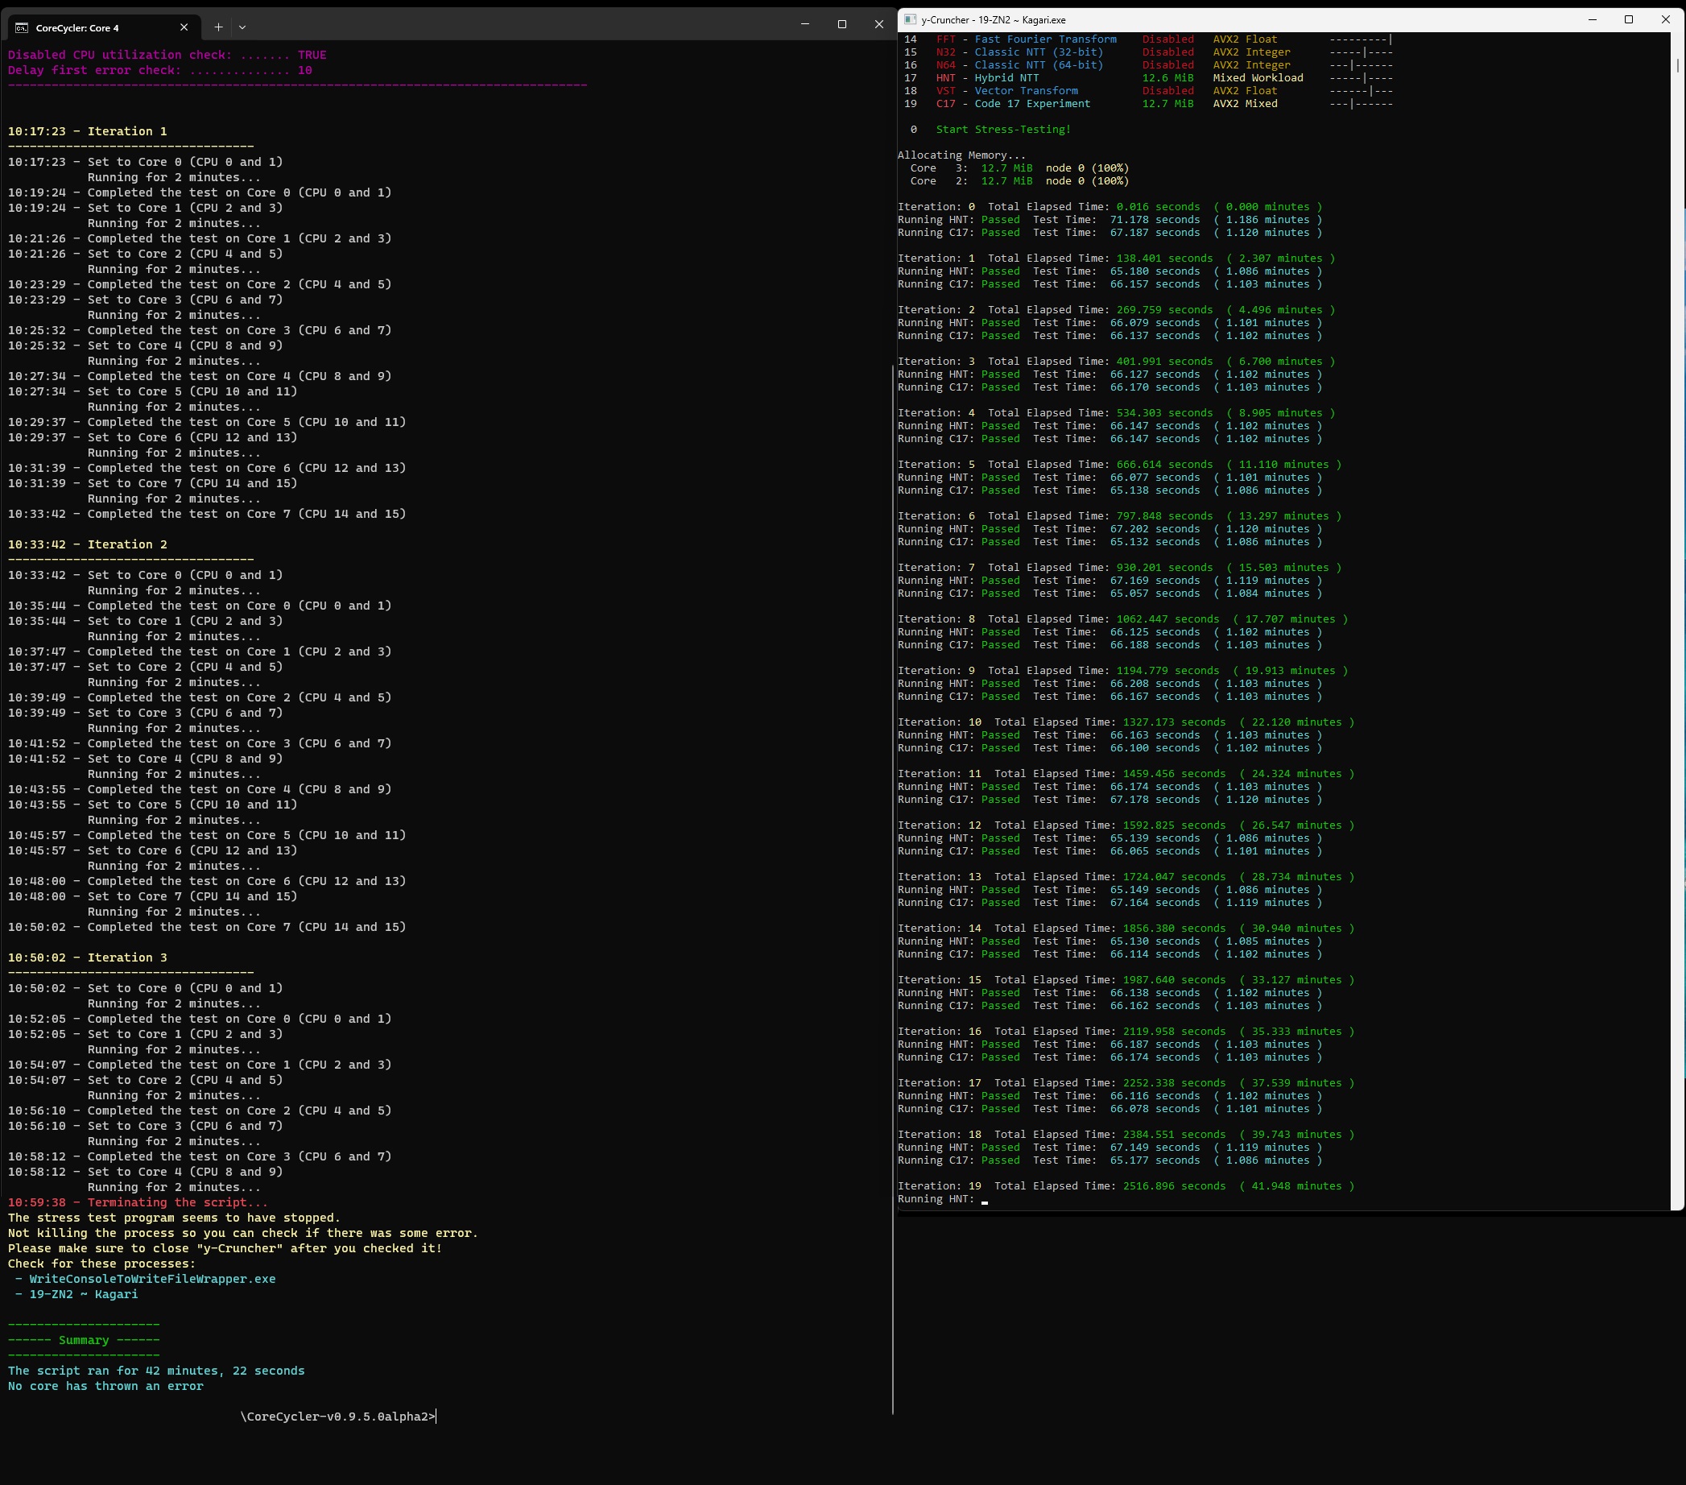Click the WriteConsoleToWriteFileWrapper.exe process name
1686x1485 pixels.
click(153, 1279)
